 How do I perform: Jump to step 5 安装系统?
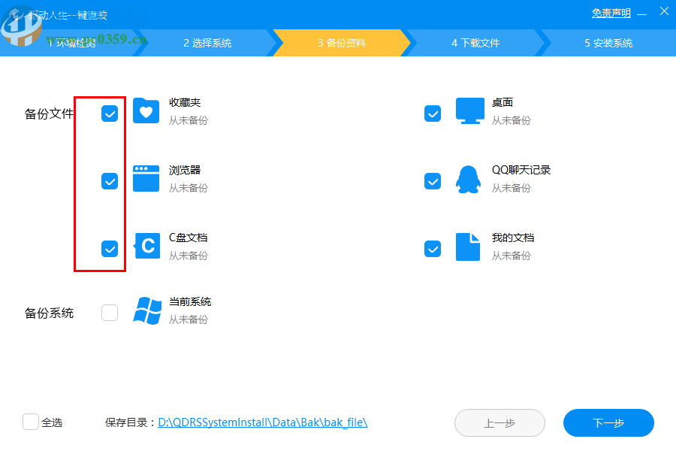click(x=608, y=43)
